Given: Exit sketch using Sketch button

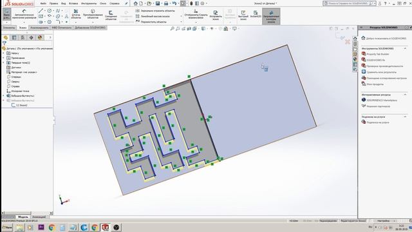Looking at the screenshot, I should [6, 14].
